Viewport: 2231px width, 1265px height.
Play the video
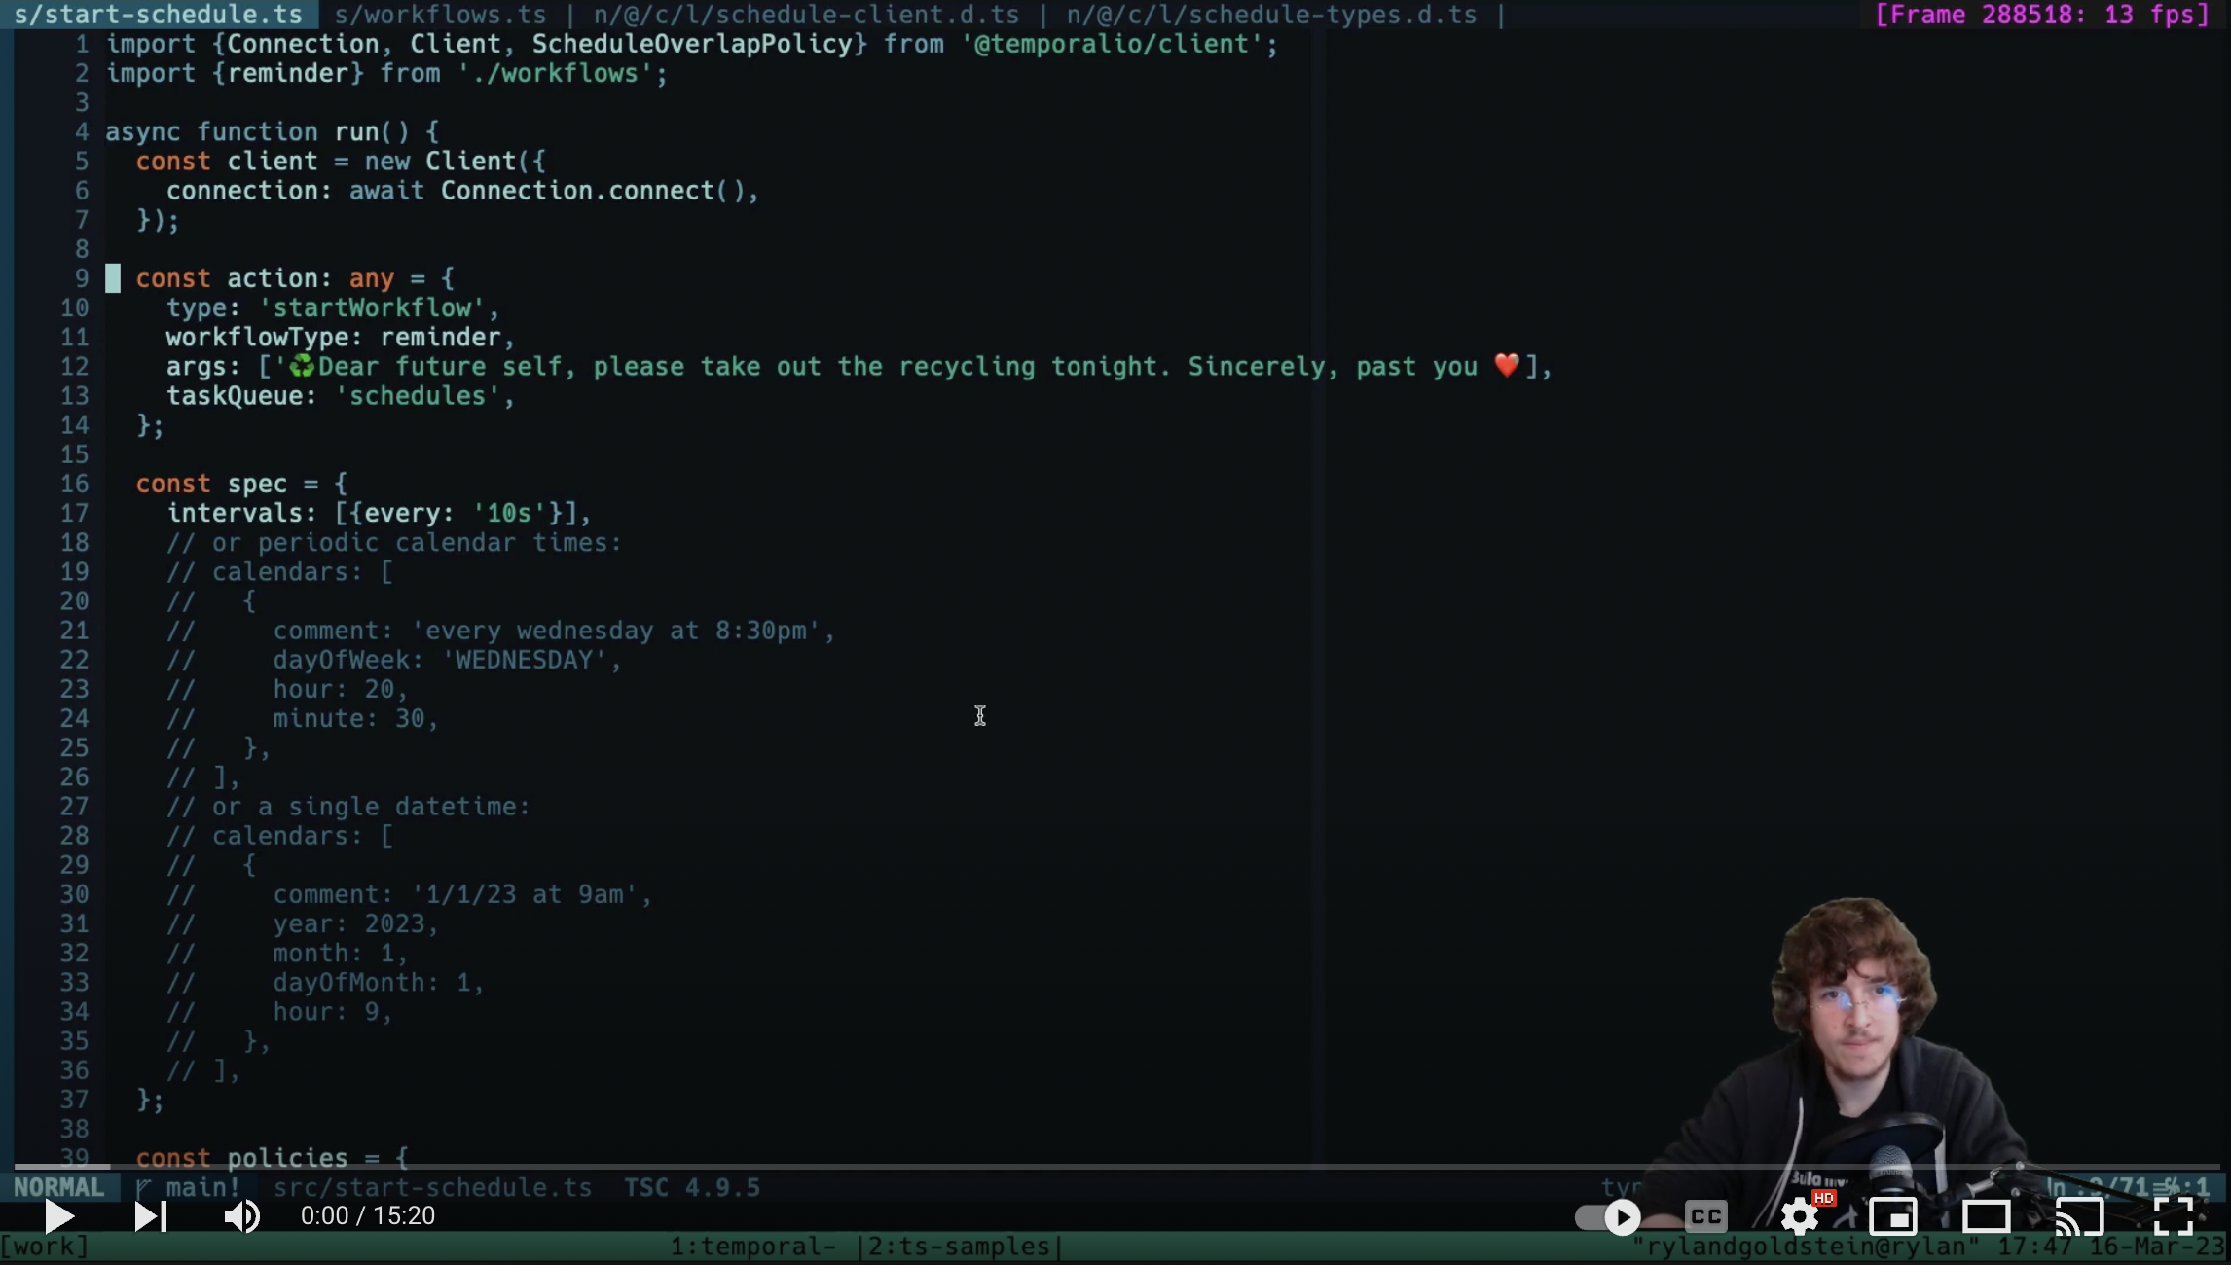tap(58, 1216)
